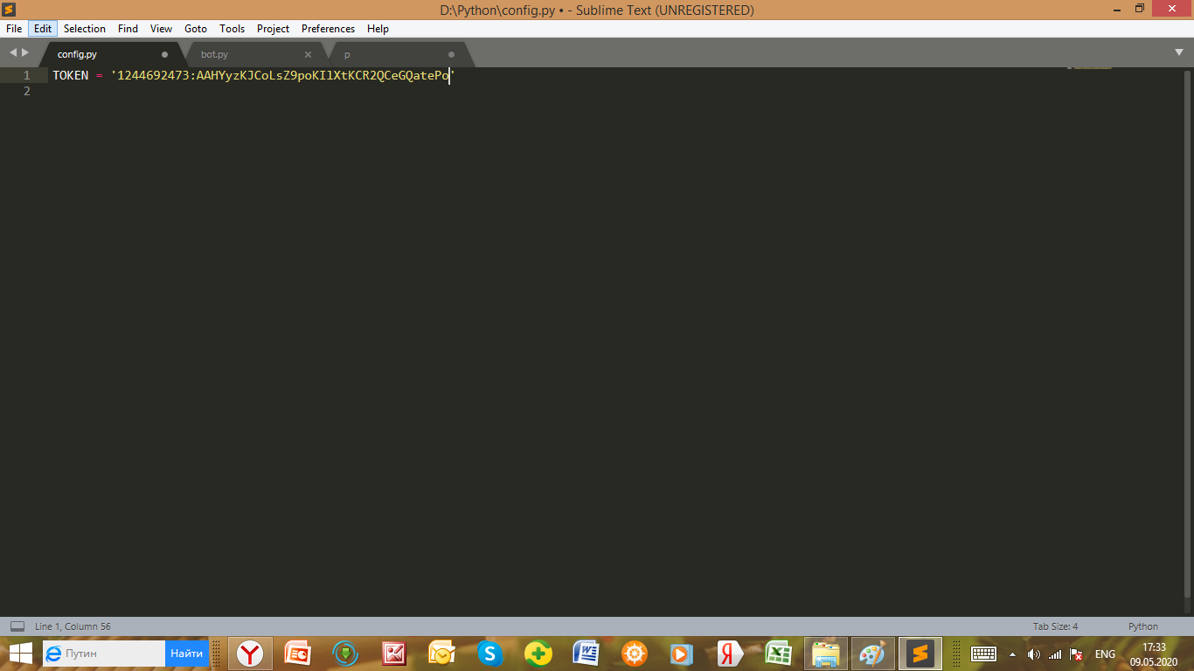Close the bot.py tab

point(308,54)
